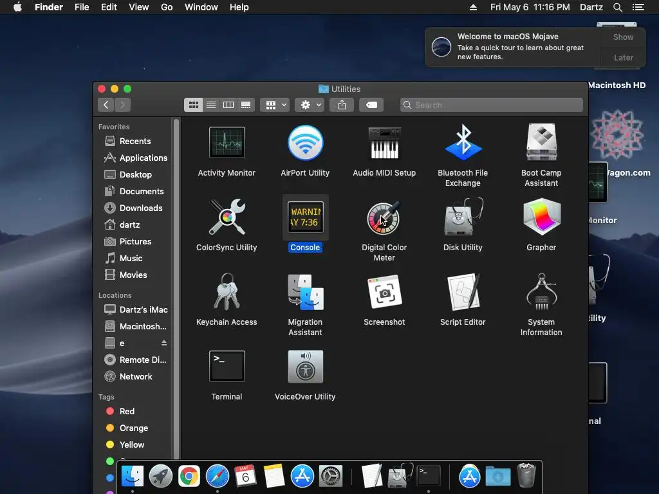
Task: Select the Keychain Access icon
Action: pyautogui.click(x=227, y=291)
